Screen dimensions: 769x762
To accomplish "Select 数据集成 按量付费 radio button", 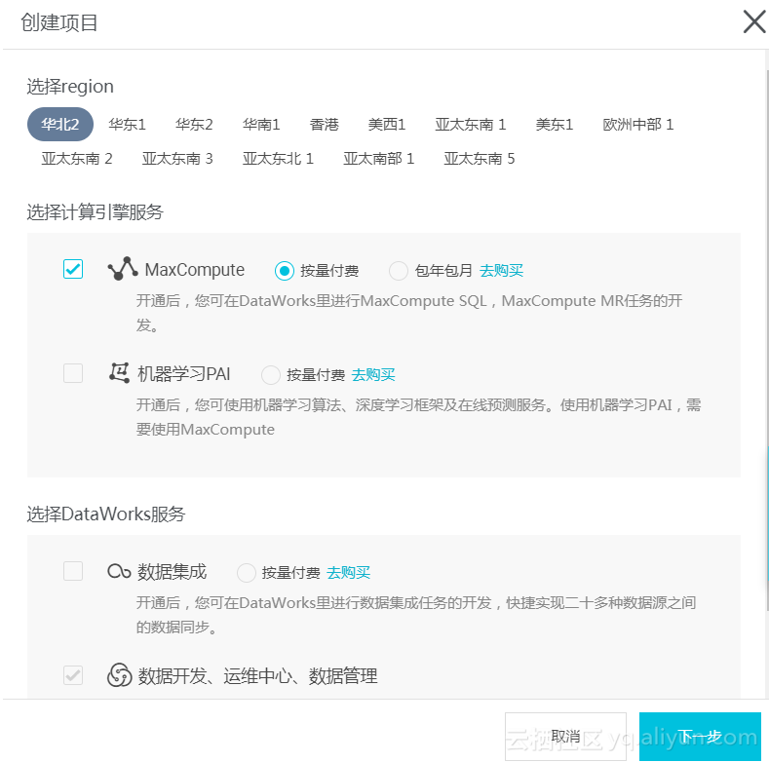I will click(247, 573).
